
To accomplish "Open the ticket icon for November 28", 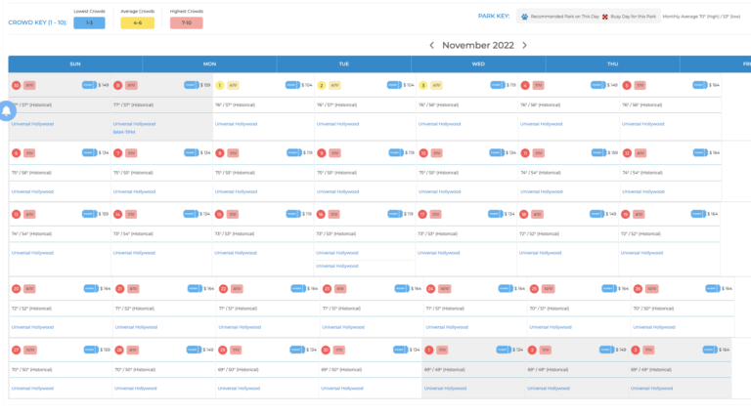I will click(194, 350).
